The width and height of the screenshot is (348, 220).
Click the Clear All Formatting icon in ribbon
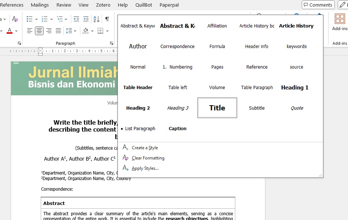pos(15,19)
